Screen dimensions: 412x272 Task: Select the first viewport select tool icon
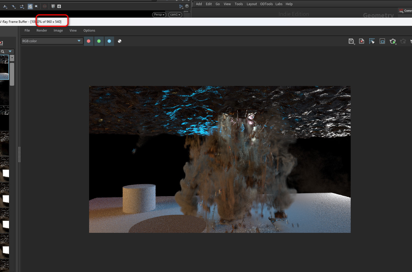[5, 6]
